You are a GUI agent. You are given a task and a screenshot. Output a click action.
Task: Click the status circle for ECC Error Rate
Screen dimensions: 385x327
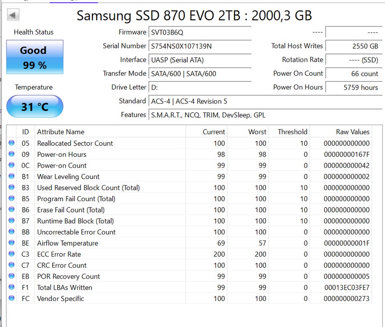tap(11, 254)
